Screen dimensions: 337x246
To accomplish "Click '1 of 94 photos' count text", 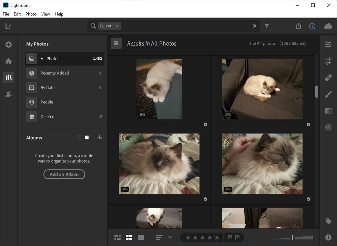I will coord(262,43).
